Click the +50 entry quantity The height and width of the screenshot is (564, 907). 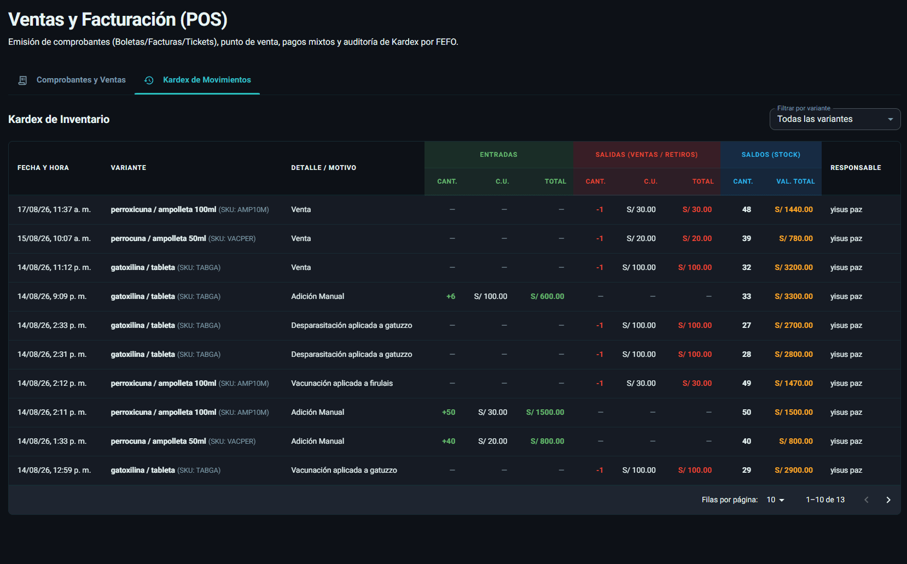point(449,412)
